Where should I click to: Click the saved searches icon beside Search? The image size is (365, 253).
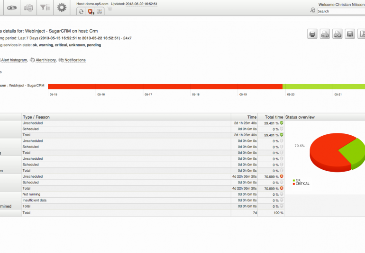tap(313, 10)
